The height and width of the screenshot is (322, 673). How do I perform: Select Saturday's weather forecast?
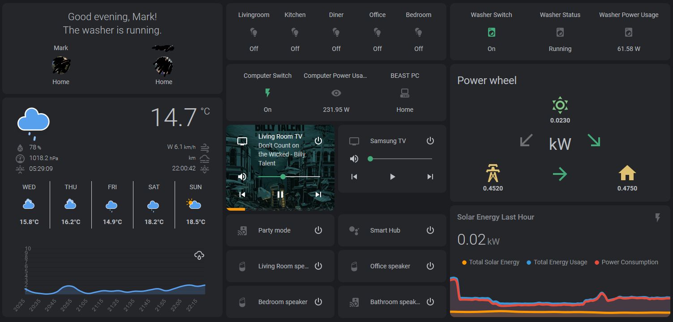(x=154, y=205)
